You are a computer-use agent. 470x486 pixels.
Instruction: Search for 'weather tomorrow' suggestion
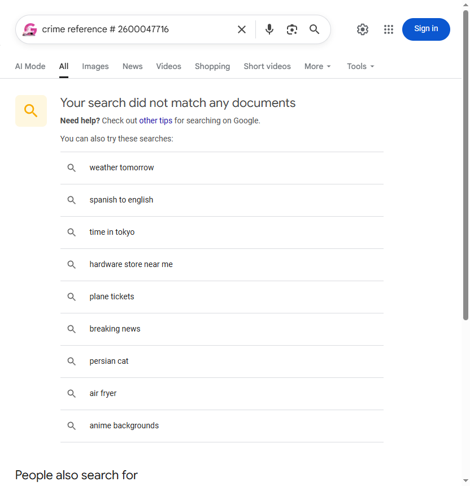(x=222, y=168)
